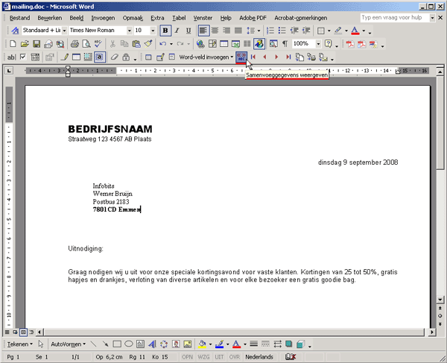The image size is (447, 363).
Task: Open the Tabel menu
Action: point(179,17)
